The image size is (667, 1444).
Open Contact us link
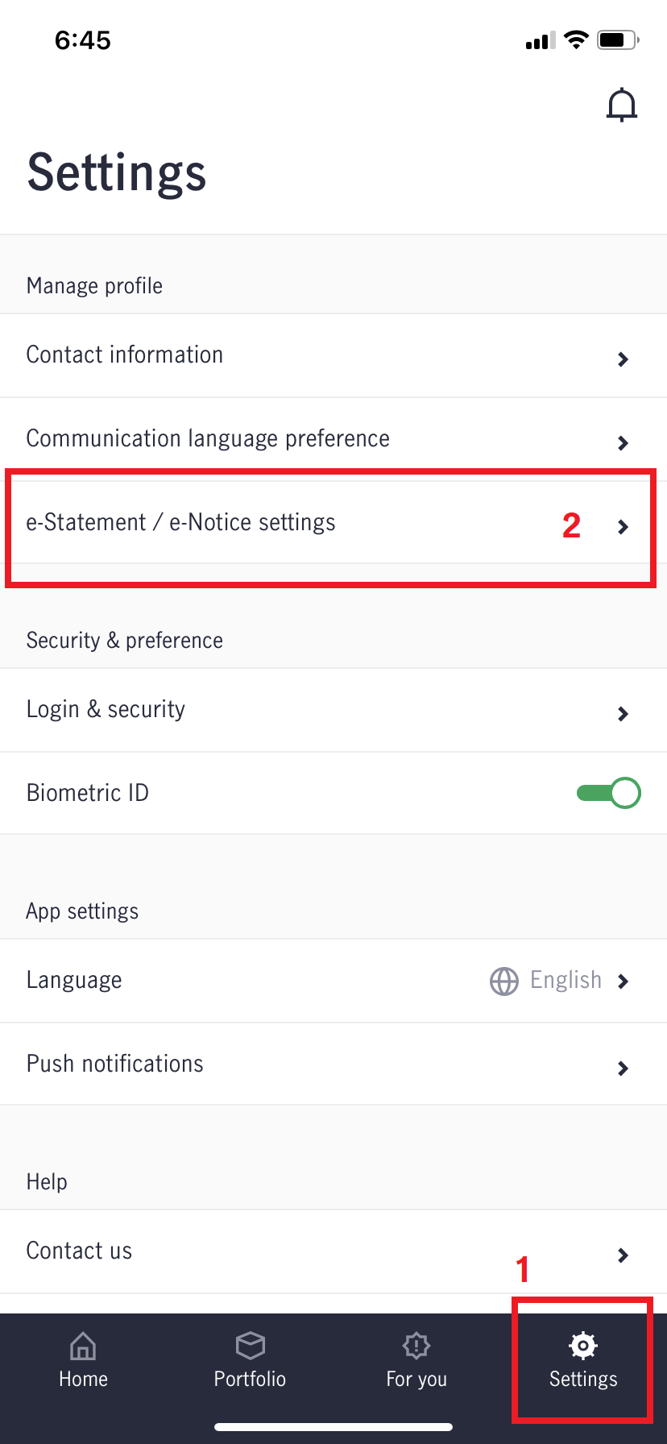(333, 1251)
